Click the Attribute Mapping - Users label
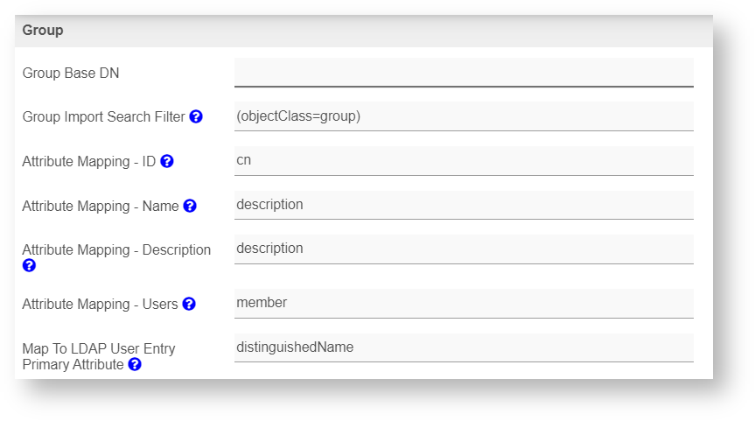This screenshot has width=755, height=421. (100, 305)
